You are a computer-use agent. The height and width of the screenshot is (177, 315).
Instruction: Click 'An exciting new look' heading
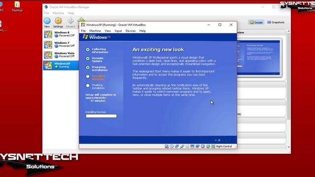point(158,50)
